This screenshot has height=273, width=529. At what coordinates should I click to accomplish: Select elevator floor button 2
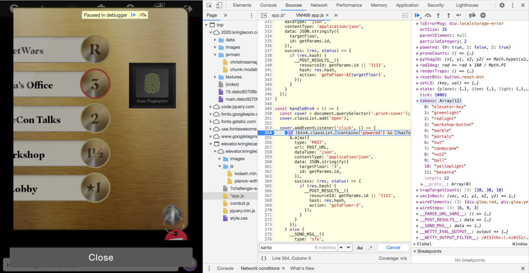pos(95,119)
